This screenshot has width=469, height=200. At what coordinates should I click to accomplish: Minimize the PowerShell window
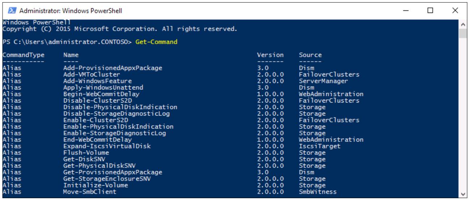click(x=408, y=11)
